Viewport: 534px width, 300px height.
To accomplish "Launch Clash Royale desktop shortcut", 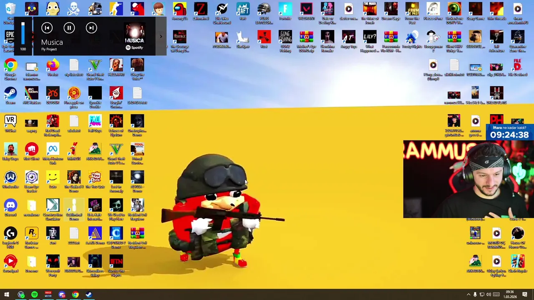I will click(518, 264).
